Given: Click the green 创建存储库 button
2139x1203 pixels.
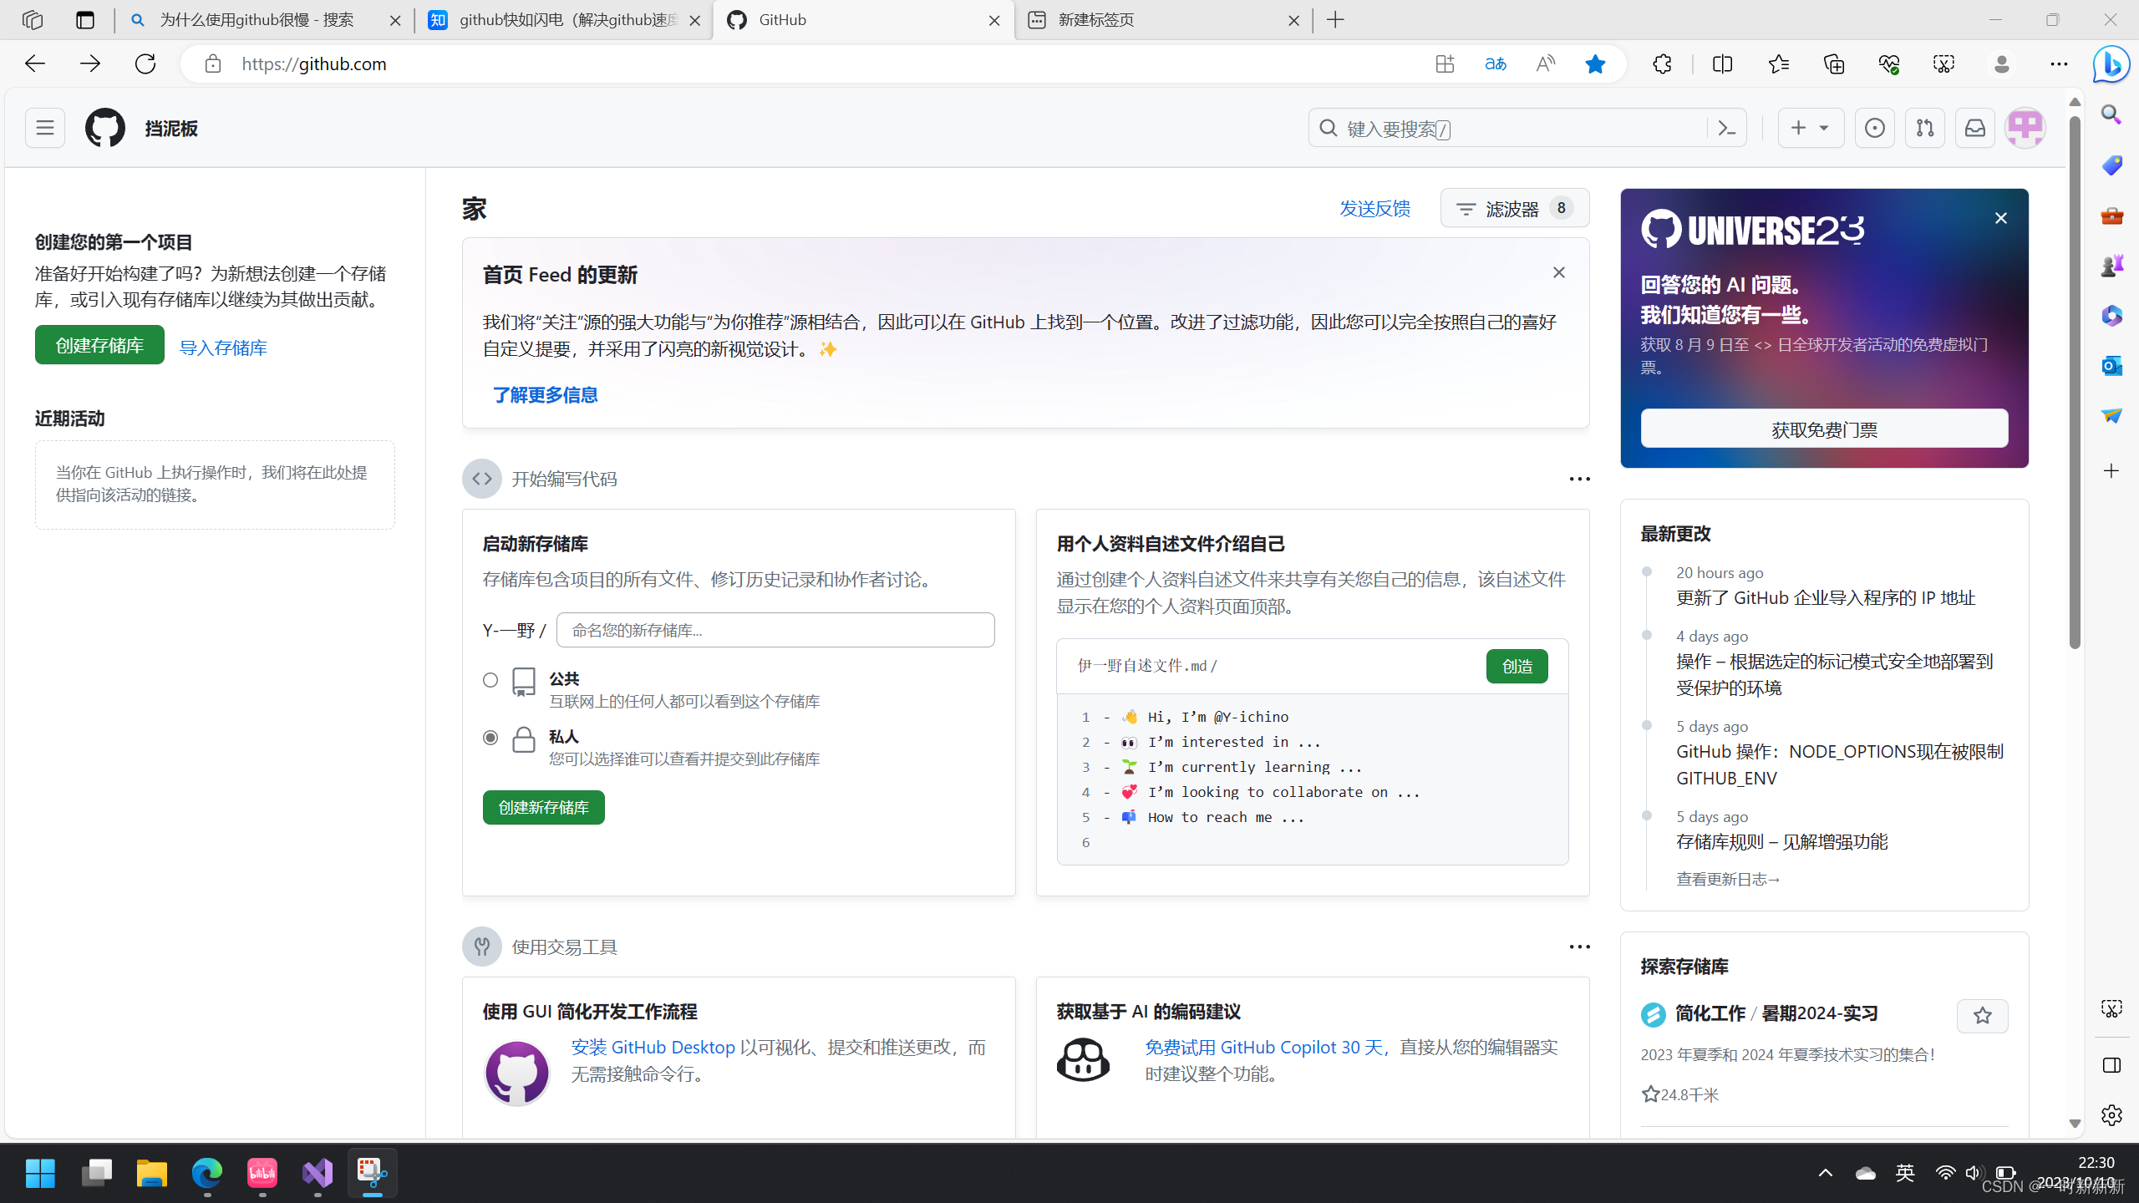Looking at the screenshot, I should [x=99, y=345].
